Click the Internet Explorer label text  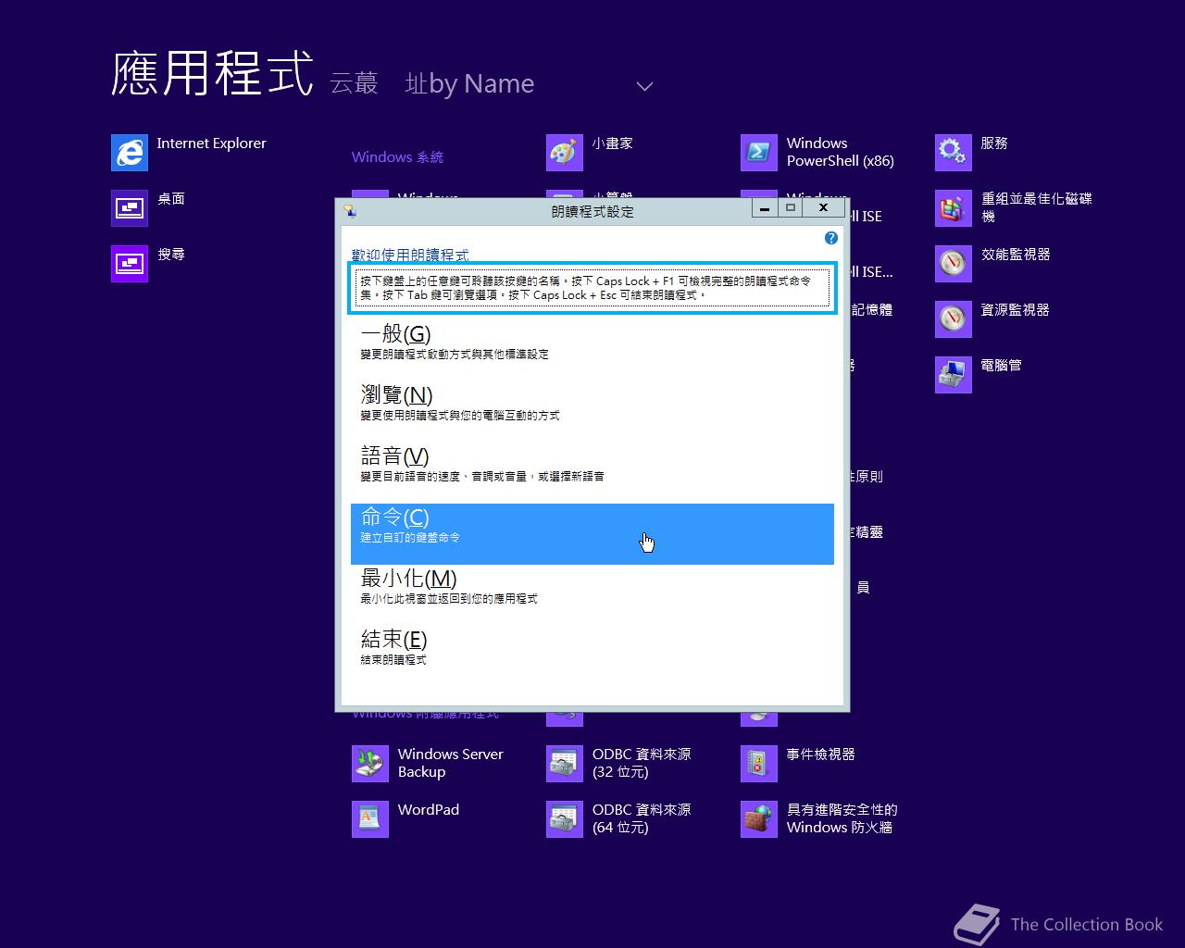(x=211, y=143)
